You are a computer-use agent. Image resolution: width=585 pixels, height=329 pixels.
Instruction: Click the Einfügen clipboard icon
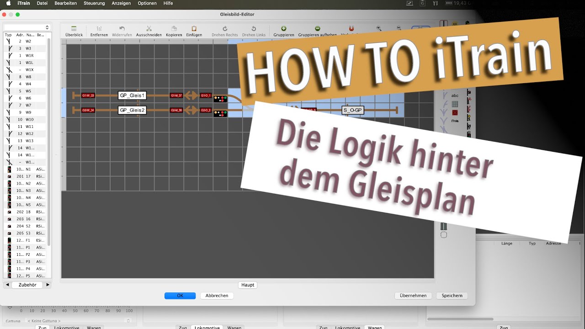(194, 28)
